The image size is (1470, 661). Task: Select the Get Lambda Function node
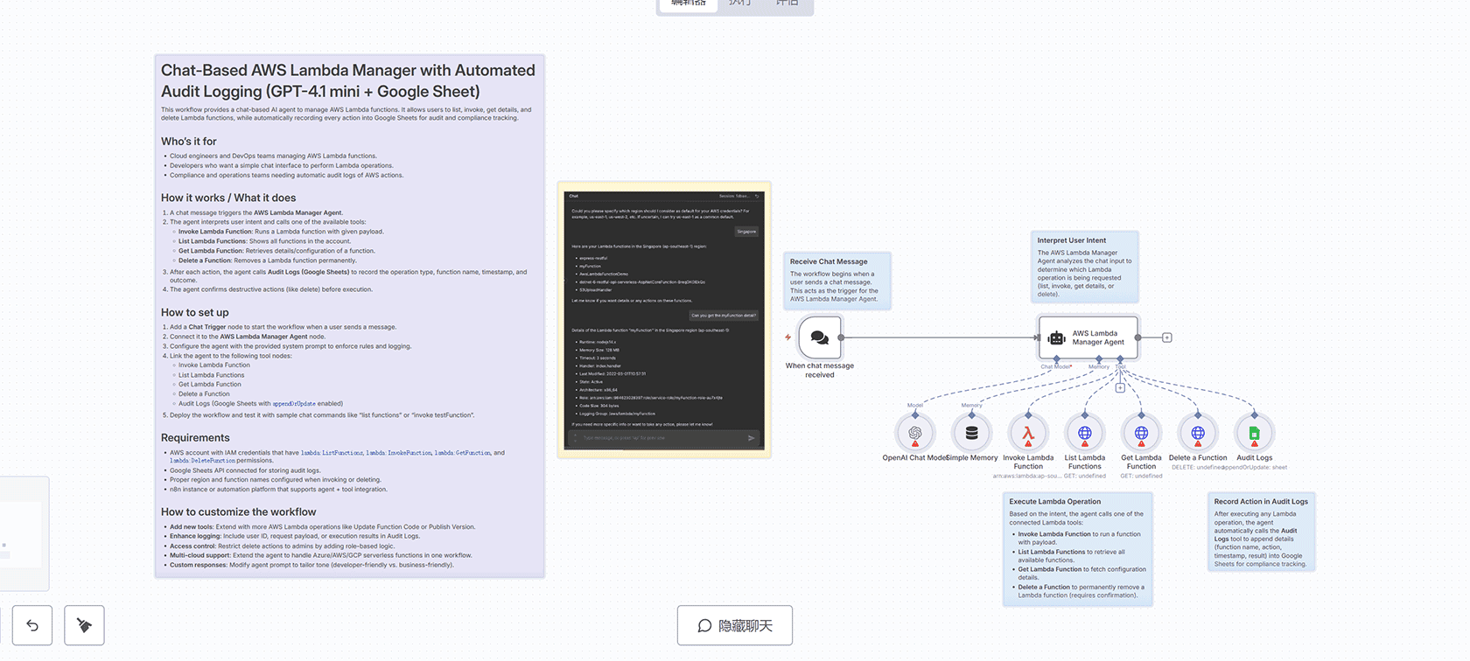coord(1141,433)
